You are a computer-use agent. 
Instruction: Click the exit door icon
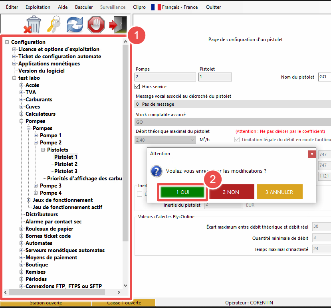(117, 25)
